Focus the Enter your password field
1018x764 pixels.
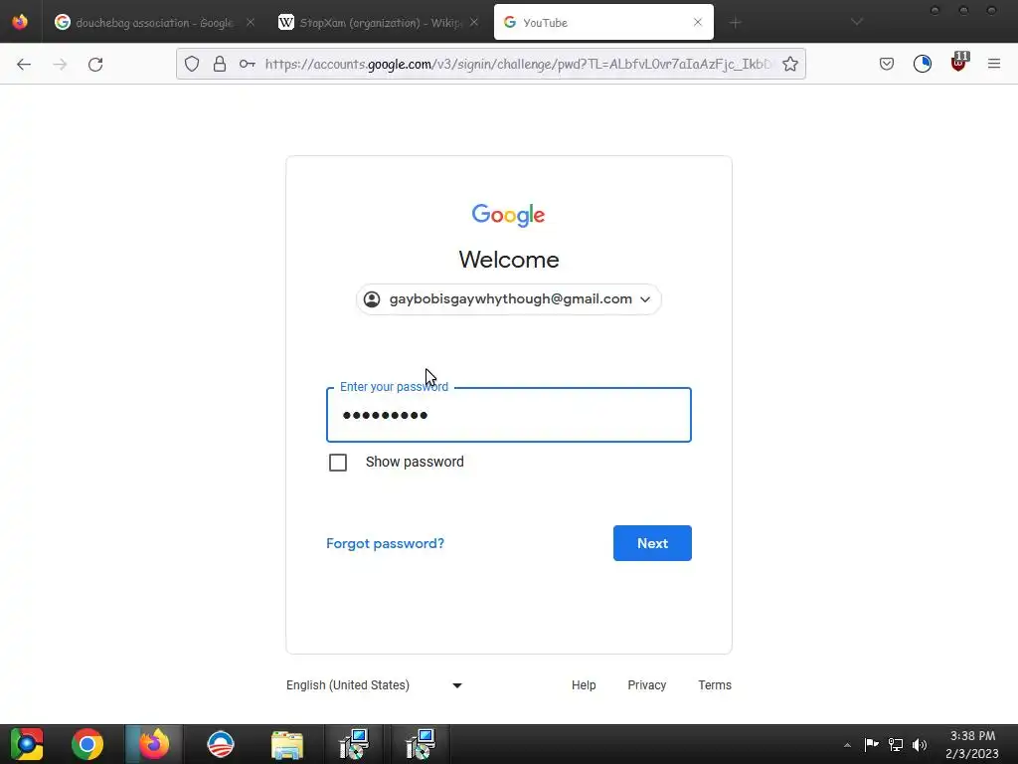(x=509, y=415)
